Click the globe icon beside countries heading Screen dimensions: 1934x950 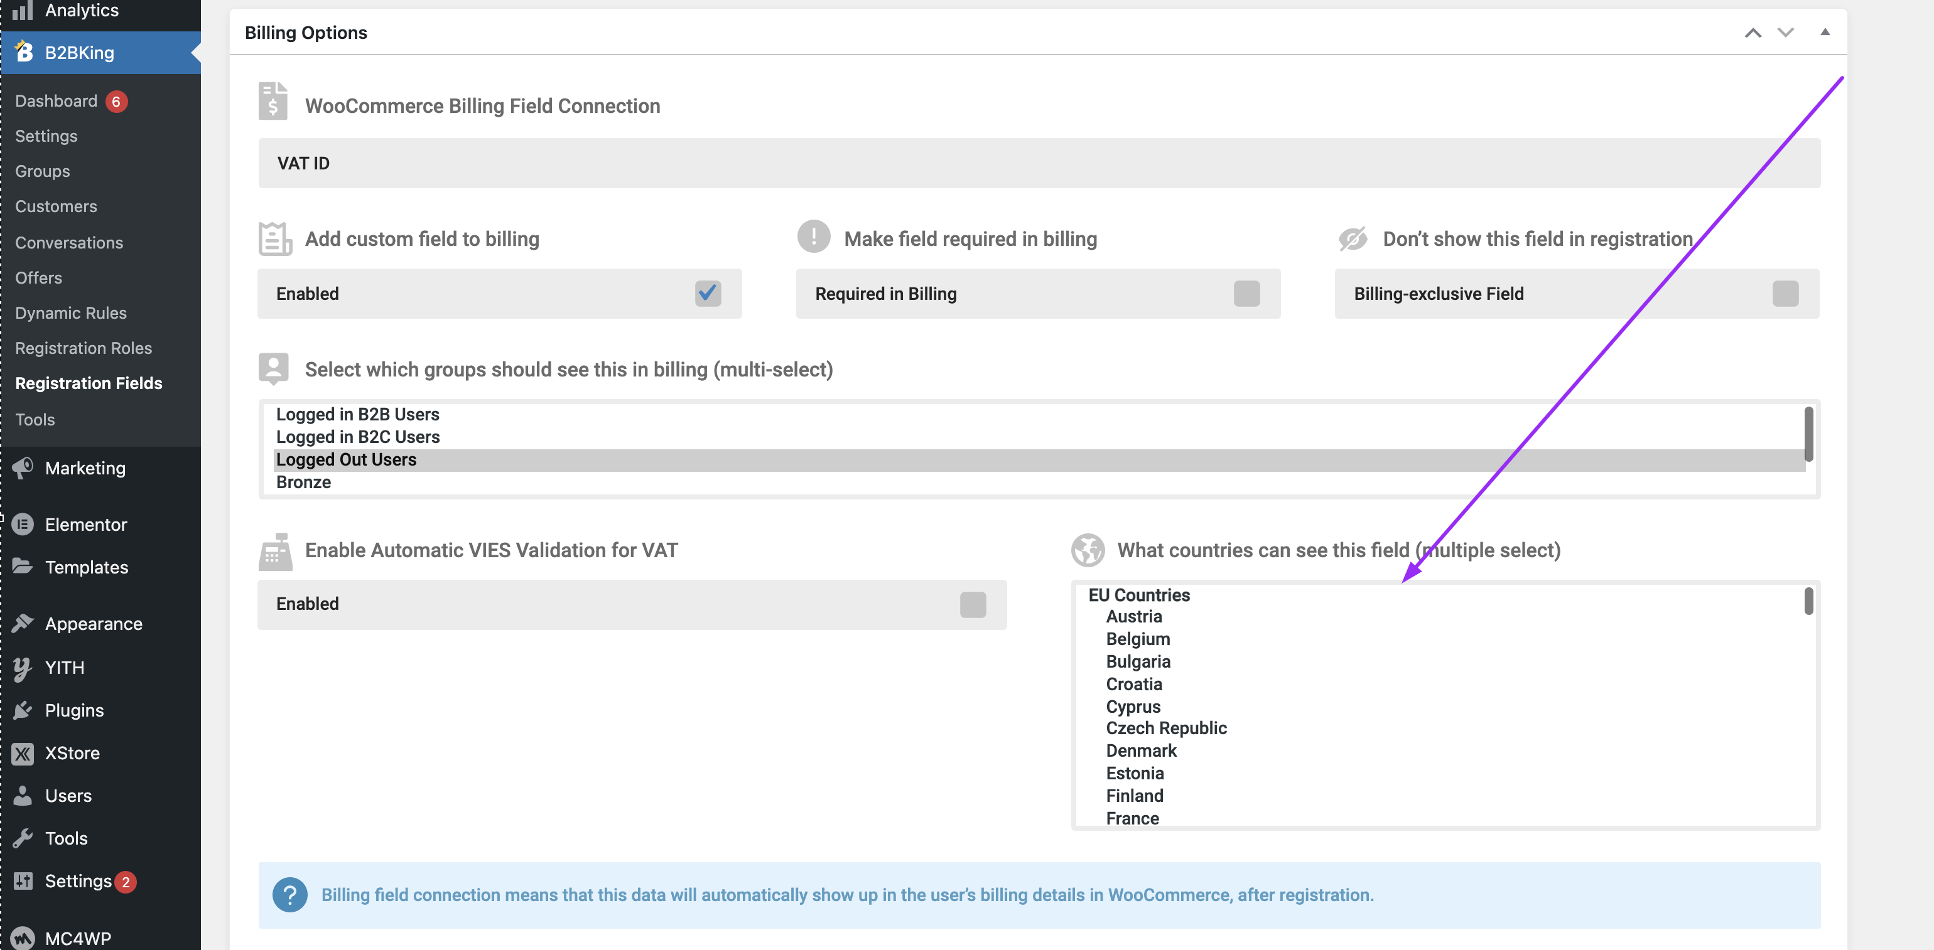(x=1087, y=550)
